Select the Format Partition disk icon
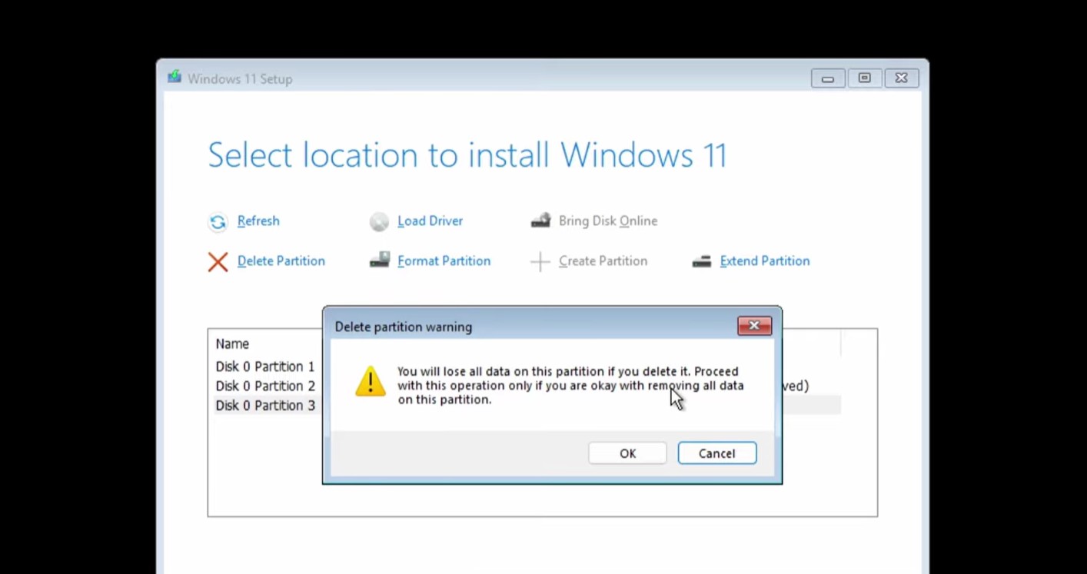 coord(379,260)
